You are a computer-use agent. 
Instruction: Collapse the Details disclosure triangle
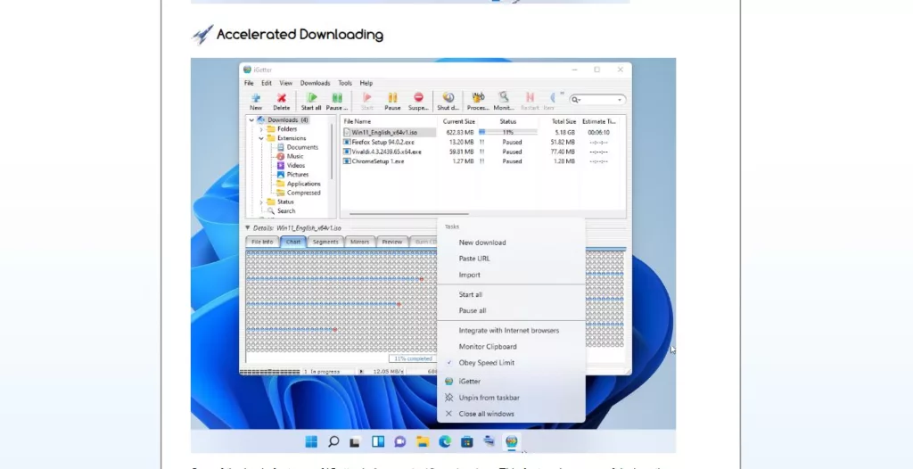[248, 227]
